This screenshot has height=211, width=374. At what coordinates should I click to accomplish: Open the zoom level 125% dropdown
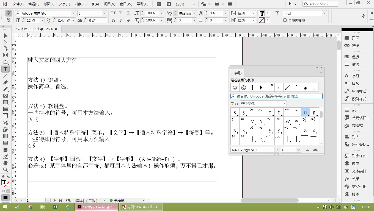[x=194, y=4]
